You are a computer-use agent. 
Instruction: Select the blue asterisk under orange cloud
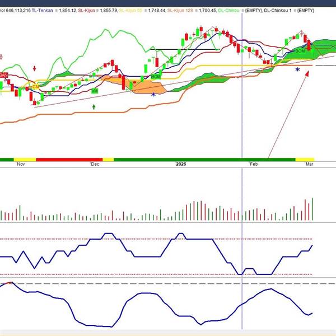(153, 95)
